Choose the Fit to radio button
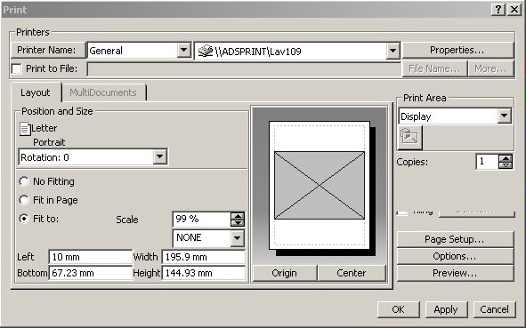Image resolution: width=526 pixels, height=328 pixels. click(x=24, y=219)
